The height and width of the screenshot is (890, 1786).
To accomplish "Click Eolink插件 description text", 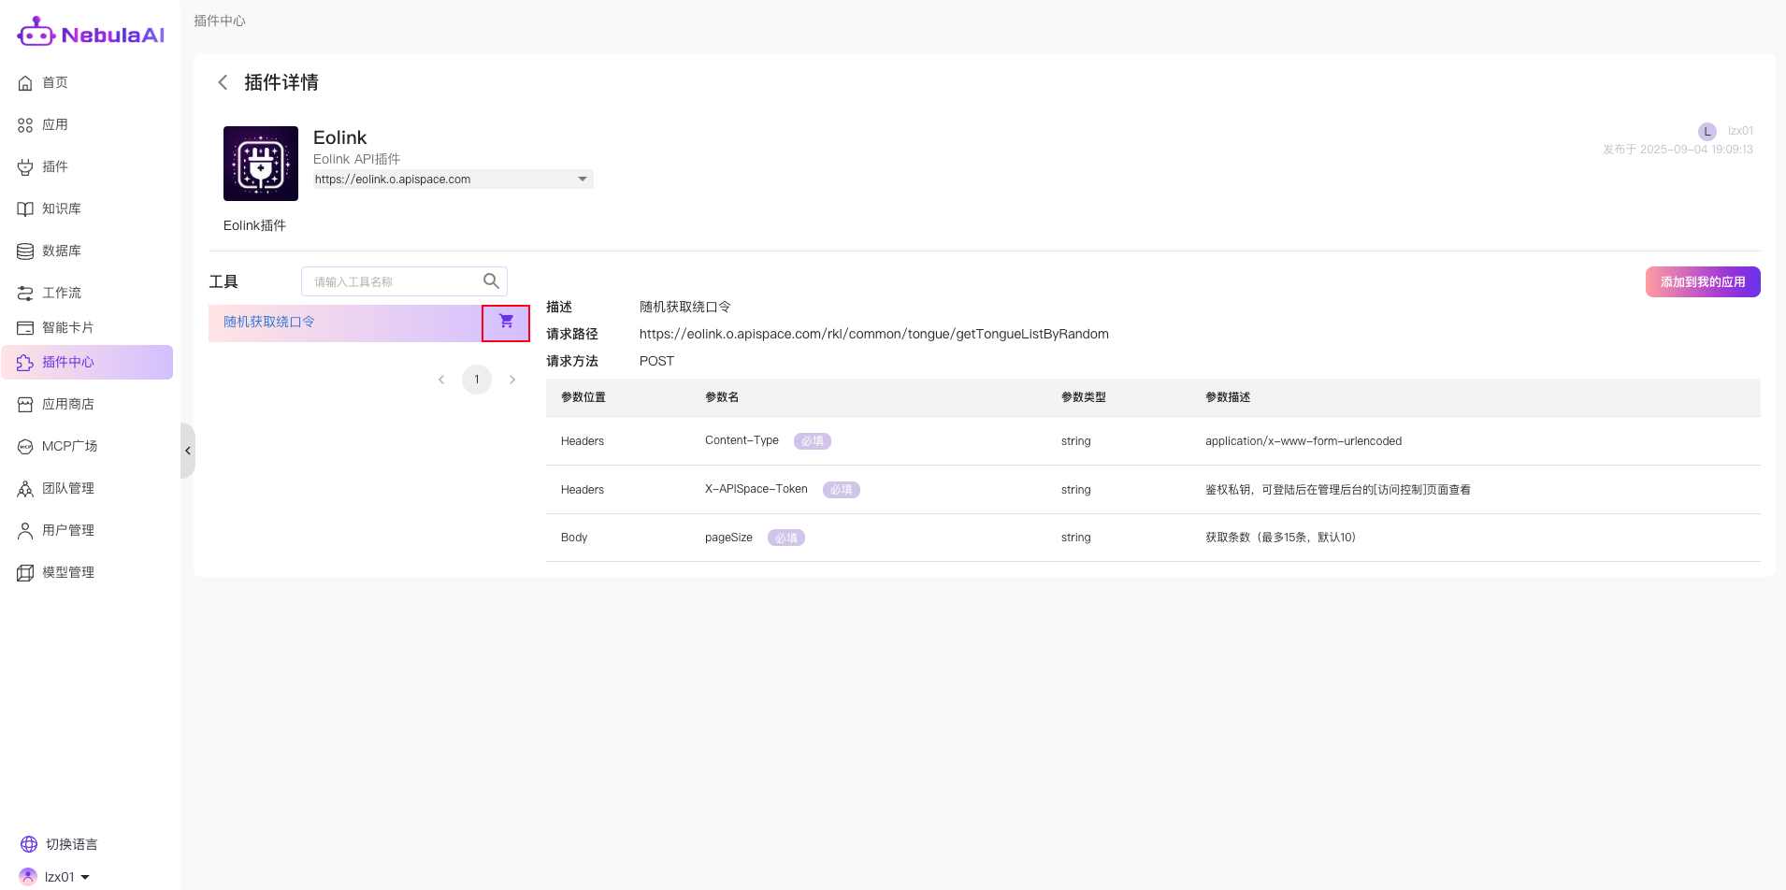I will point(254,225).
